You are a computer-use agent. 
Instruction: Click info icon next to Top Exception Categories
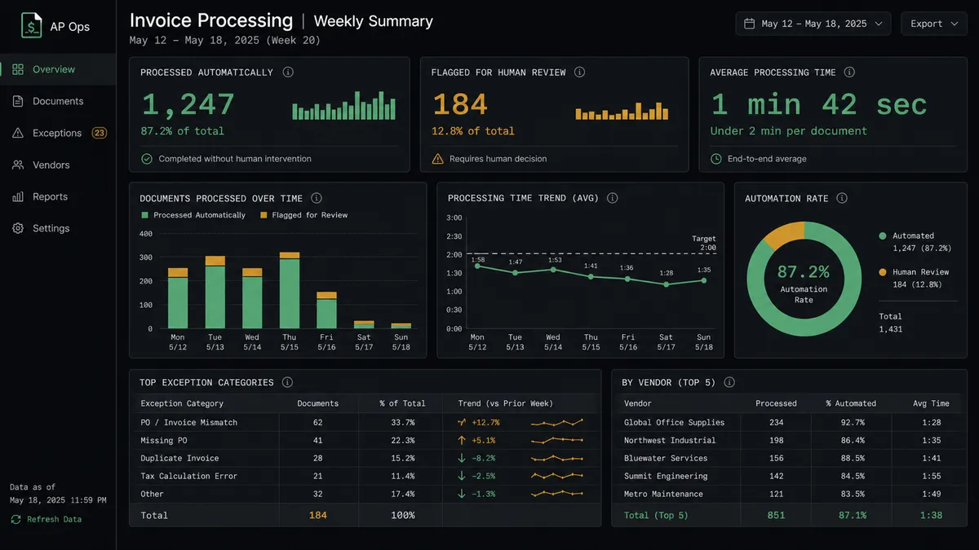pos(287,382)
